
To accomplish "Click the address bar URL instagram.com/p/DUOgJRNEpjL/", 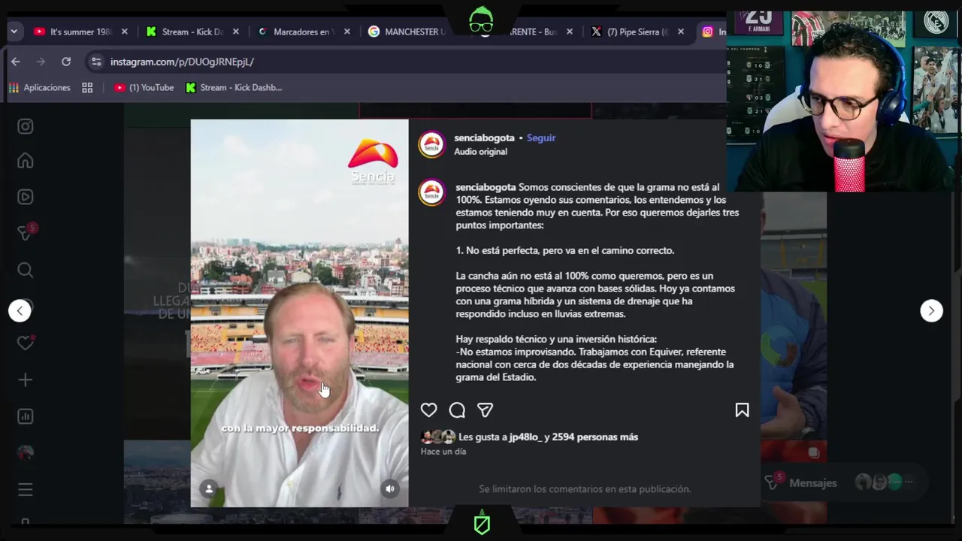I will pyautogui.click(x=182, y=62).
